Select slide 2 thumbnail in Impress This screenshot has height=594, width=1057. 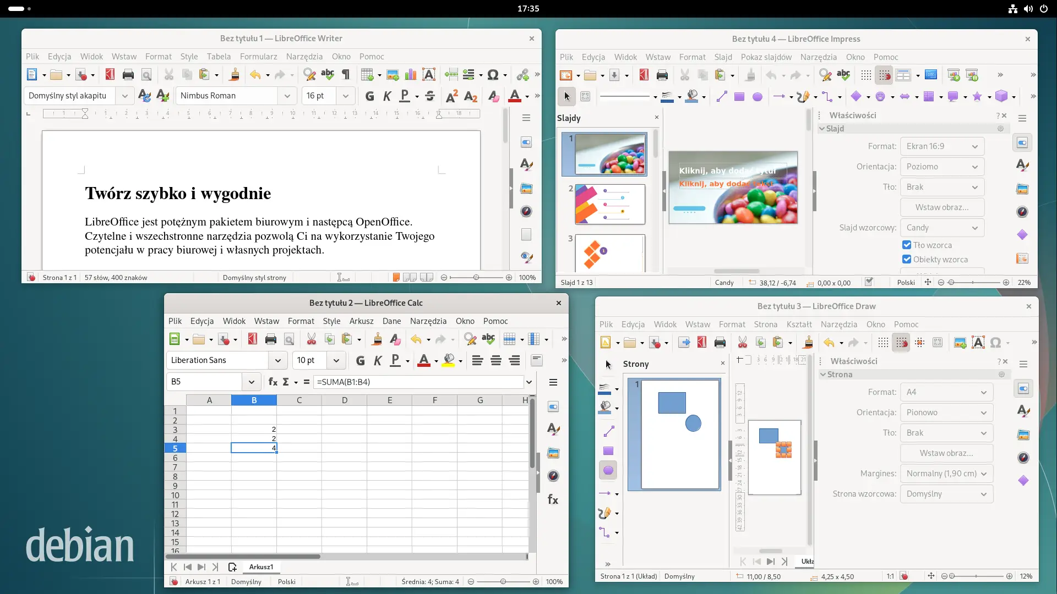[x=610, y=204]
